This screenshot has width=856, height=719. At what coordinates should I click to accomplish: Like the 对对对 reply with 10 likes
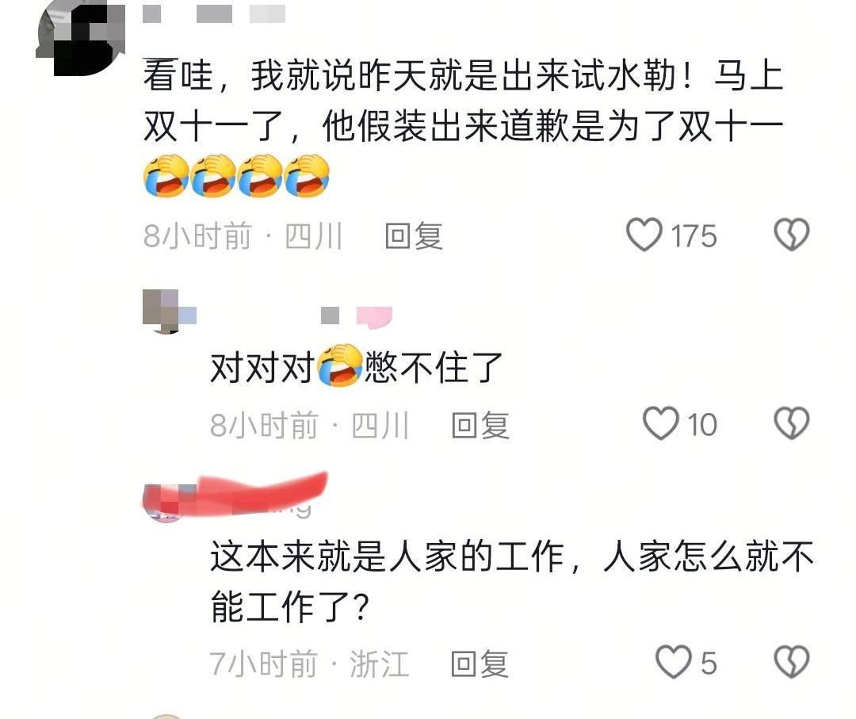click(x=661, y=423)
